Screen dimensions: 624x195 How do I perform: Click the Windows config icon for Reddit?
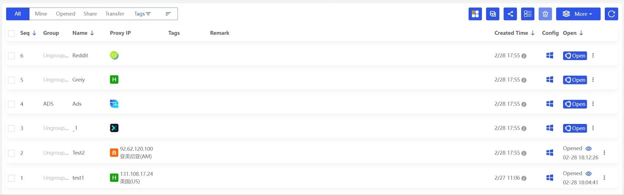point(550,55)
